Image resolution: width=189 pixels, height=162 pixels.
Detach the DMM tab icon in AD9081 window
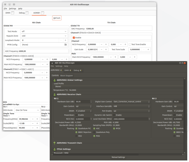13,13
